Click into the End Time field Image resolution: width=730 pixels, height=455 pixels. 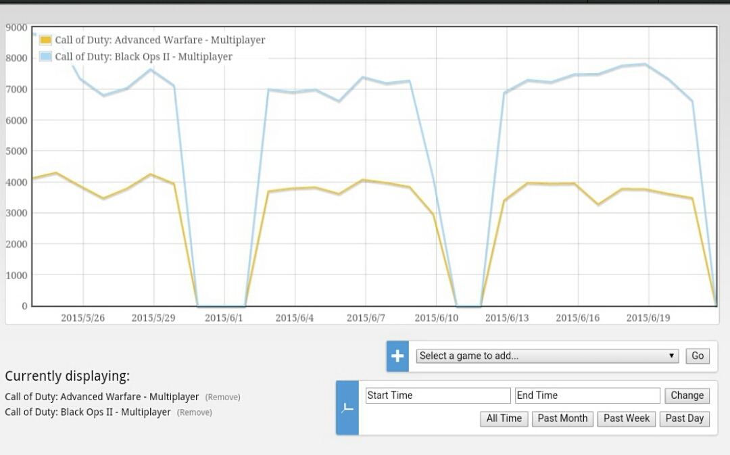click(587, 396)
